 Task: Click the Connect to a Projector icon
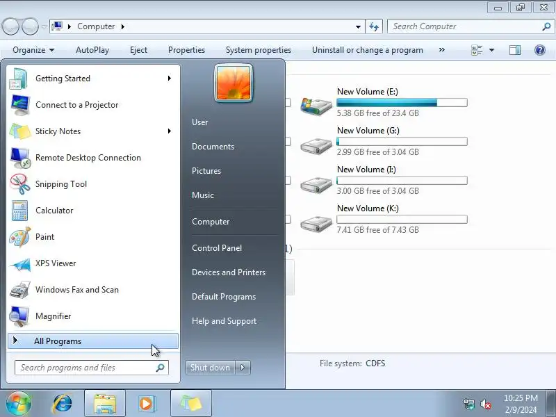coord(20,105)
